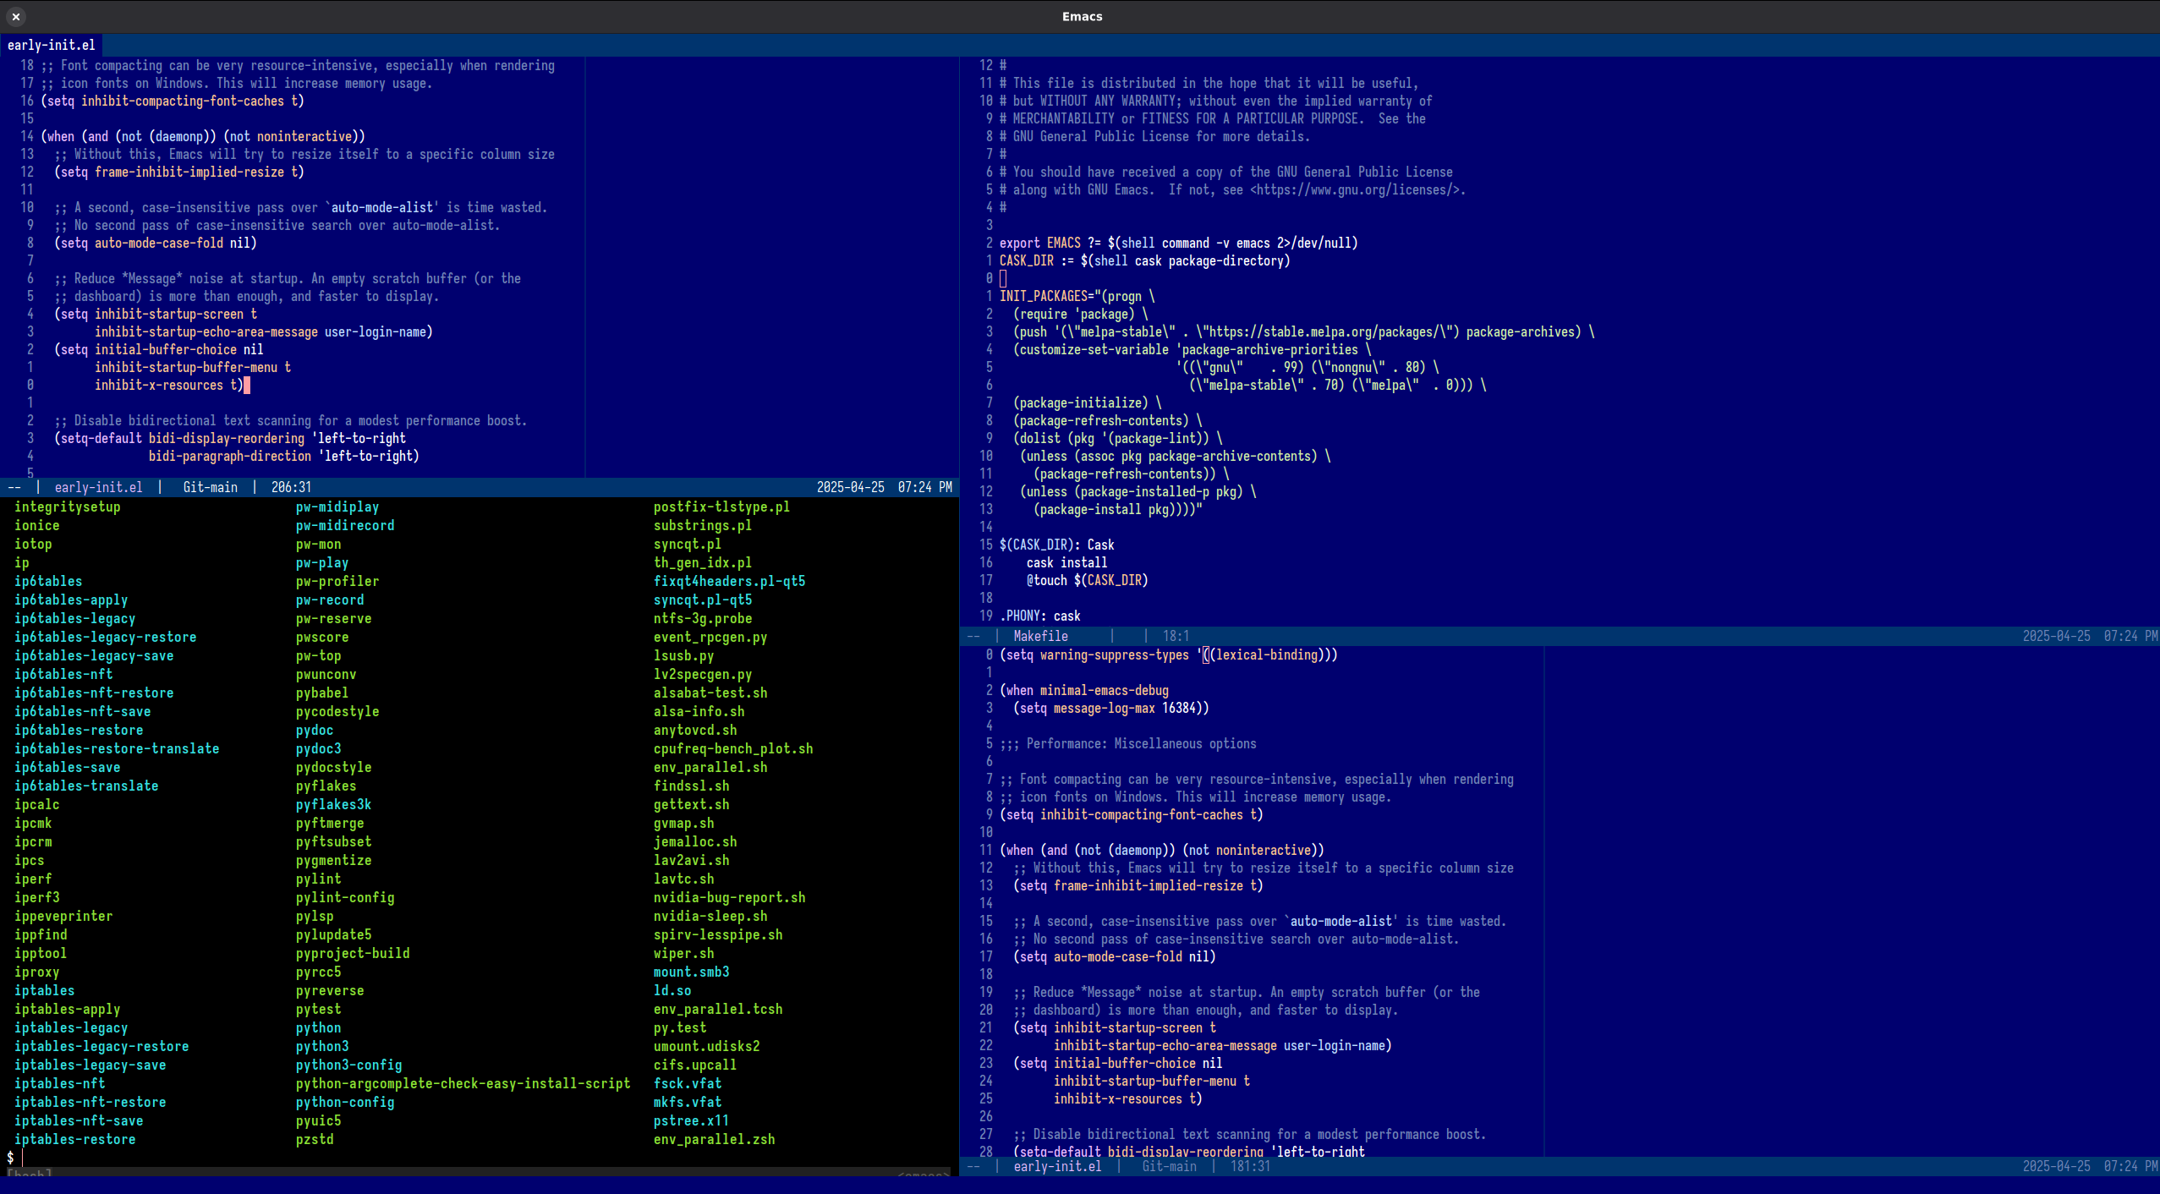Viewport: 2160px width, 1194px height.
Task: Click the early-init.el buffer name in top-left mode line
Action: (98, 487)
